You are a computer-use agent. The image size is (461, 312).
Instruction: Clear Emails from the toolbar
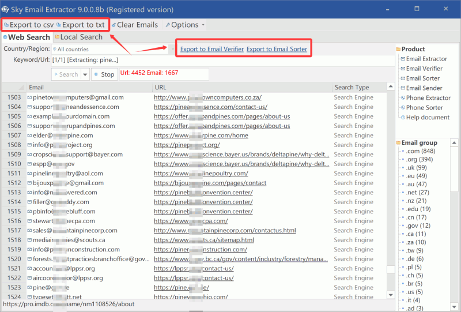point(135,25)
